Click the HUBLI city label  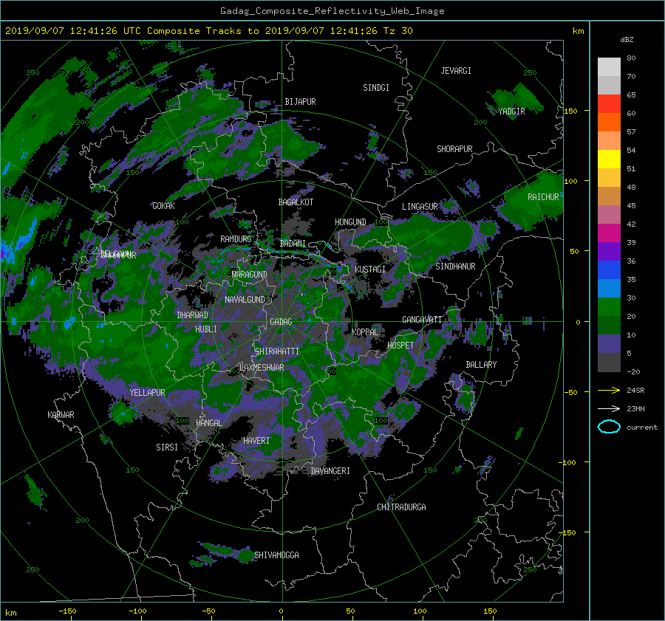point(205,329)
